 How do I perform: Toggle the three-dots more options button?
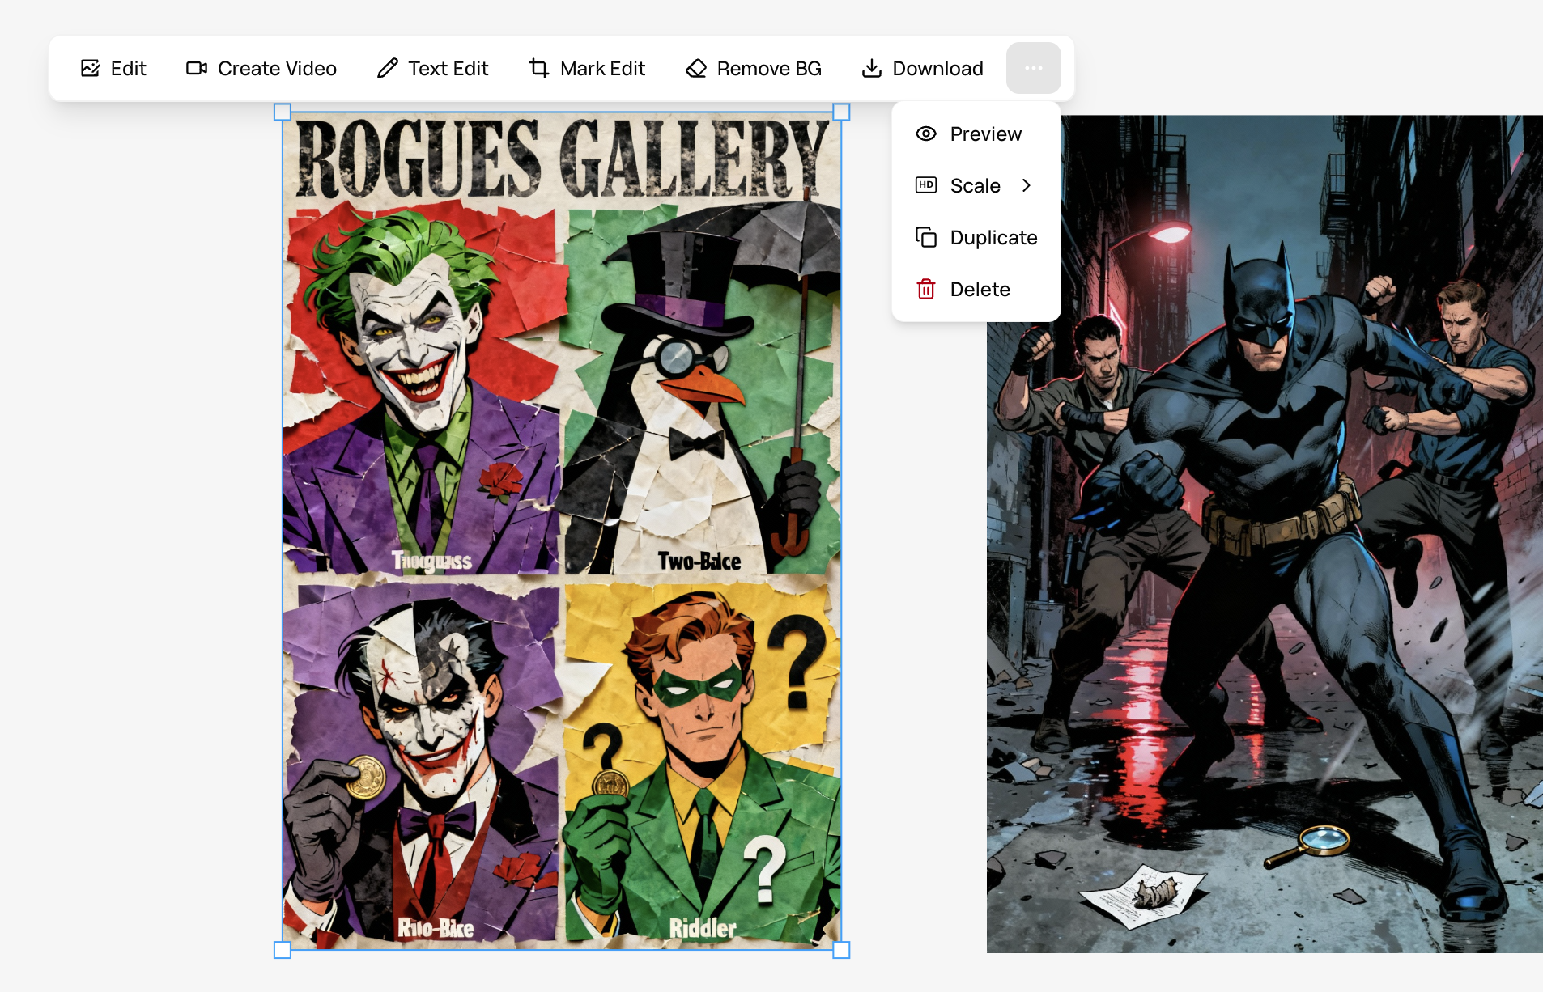click(x=1033, y=69)
